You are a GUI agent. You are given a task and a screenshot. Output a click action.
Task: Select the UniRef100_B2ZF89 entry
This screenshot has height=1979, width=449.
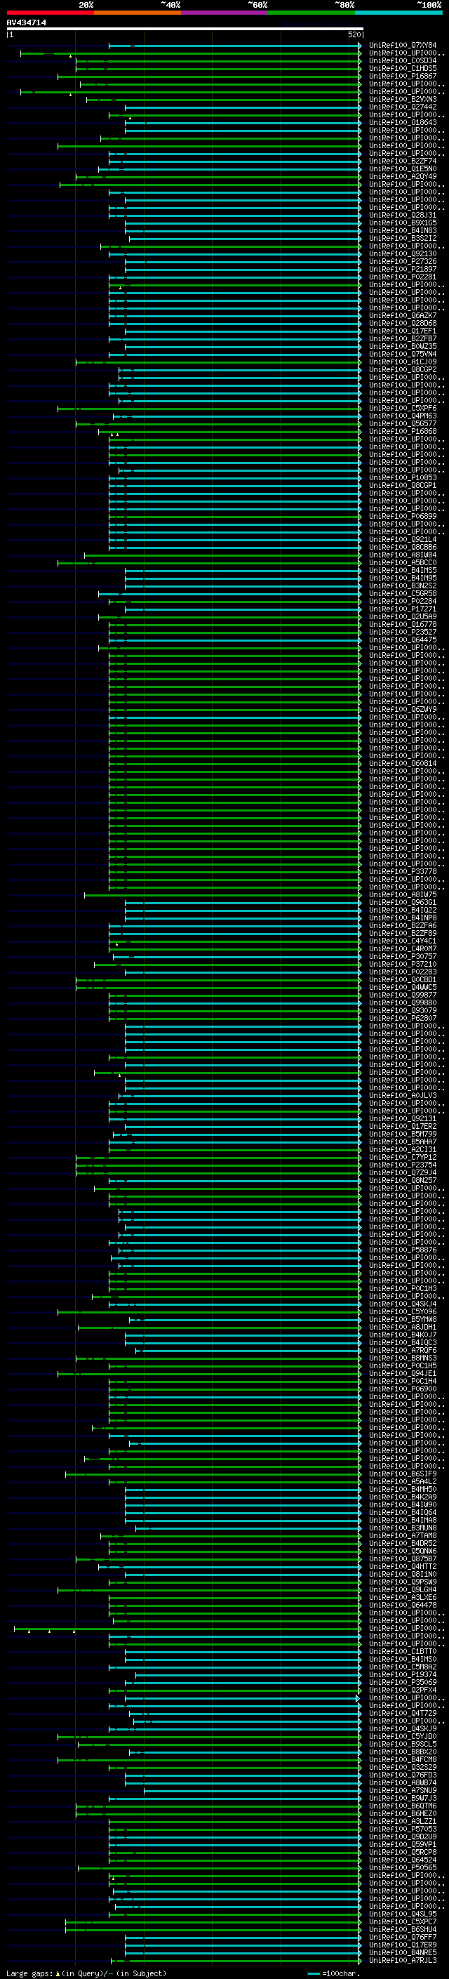[403, 934]
